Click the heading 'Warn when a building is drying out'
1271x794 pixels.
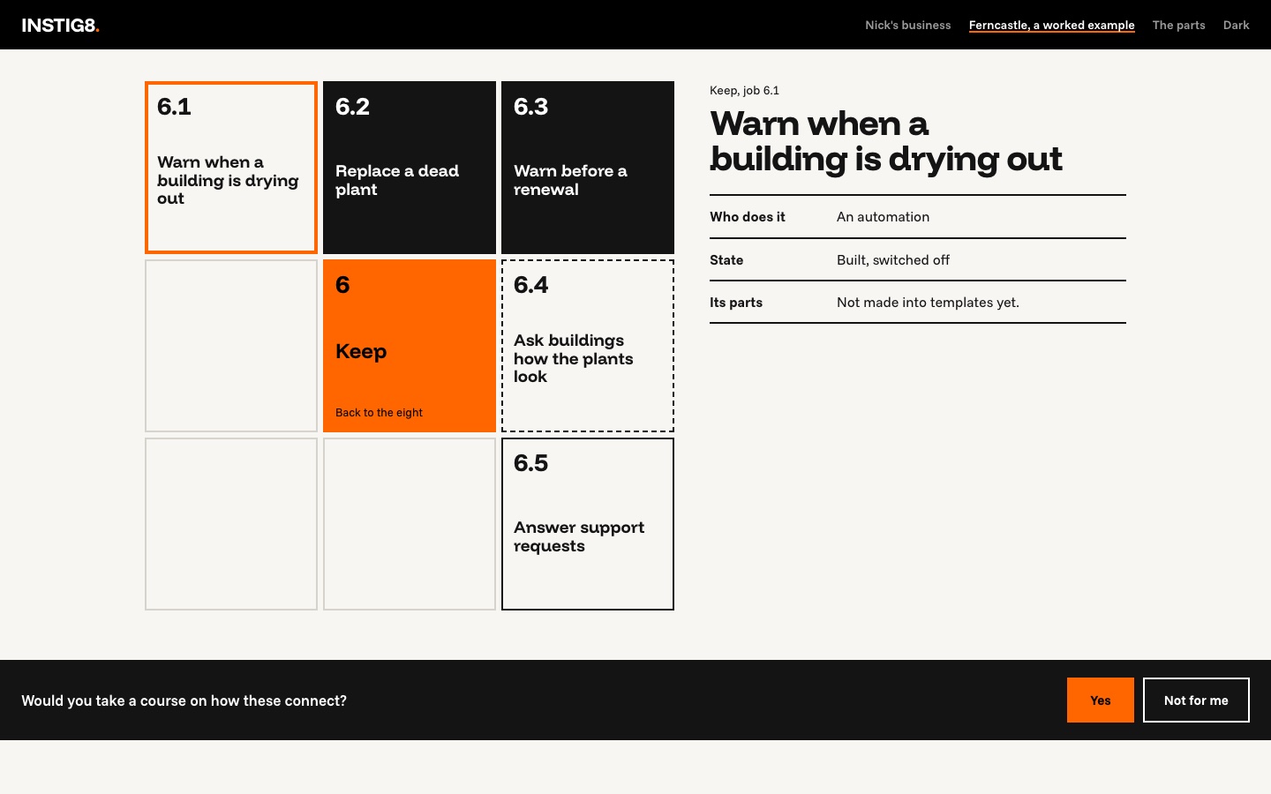click(885, 141)
